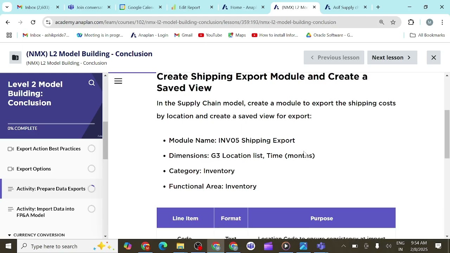Open Meeting is in progress bookmark
Image resolution: width=450 pixels, height=253 pixels.
pos(100,35)
